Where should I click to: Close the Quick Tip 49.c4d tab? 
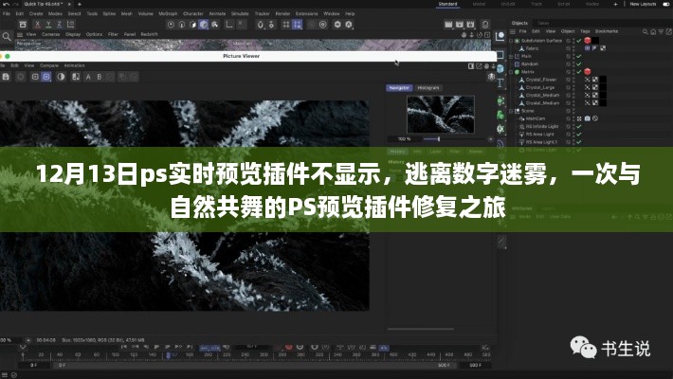(69, 4)
